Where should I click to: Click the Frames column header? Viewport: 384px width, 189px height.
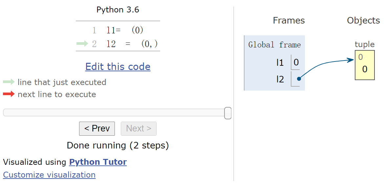pos(289,21)
